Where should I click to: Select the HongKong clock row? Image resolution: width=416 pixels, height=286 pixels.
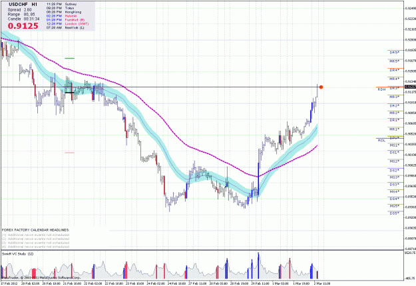64,12
